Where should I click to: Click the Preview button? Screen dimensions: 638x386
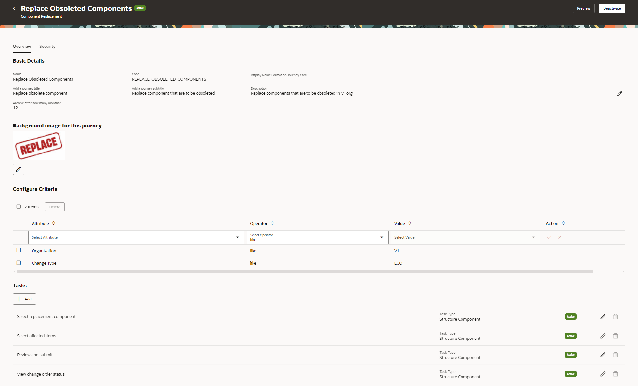(x=583, y=8)
